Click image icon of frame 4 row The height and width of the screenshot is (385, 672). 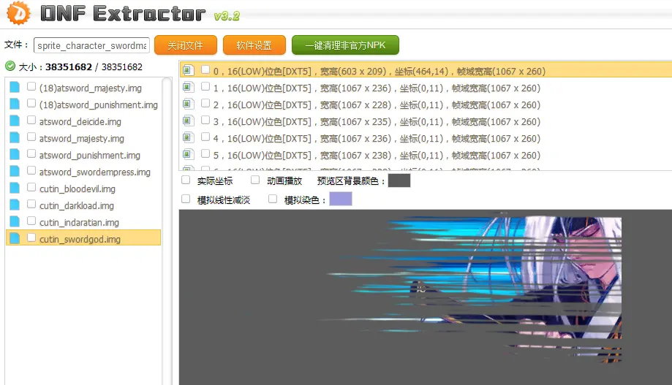tap(188, 137)
